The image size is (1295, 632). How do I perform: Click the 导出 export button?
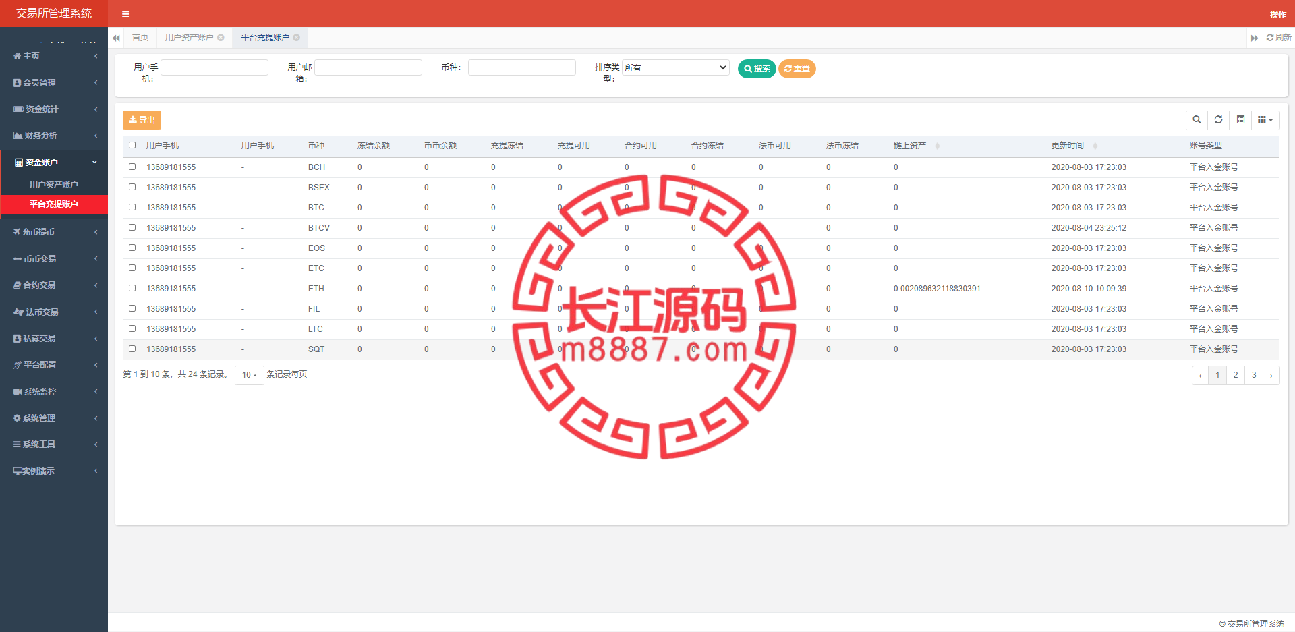coord(142,120)
